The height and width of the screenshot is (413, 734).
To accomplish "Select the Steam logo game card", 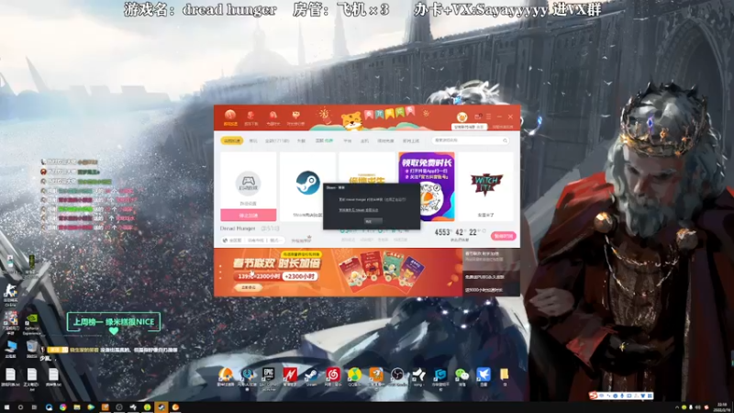I will [307, 186].
